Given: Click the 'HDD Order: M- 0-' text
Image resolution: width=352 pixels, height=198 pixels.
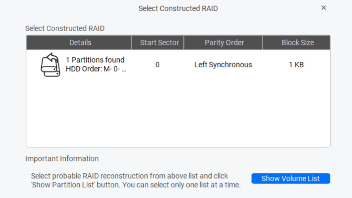Looking at the screenshot, I should tap(96, 69).
